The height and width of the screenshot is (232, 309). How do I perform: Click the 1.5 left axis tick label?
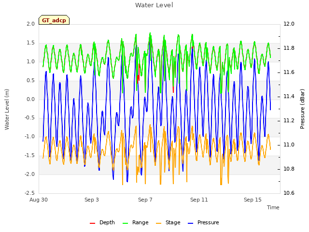coord(31,43)
